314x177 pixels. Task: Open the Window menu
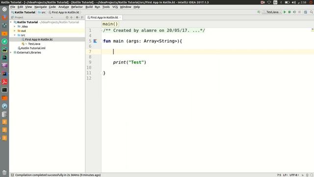(126, 7)
